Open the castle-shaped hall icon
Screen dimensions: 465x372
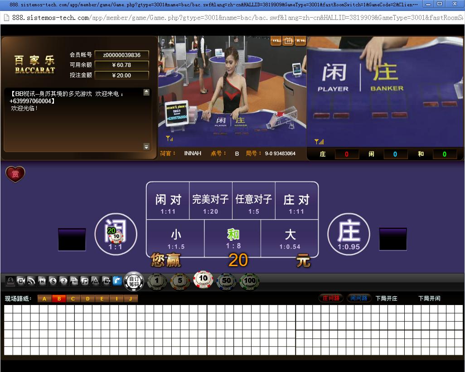click(42, 281)
